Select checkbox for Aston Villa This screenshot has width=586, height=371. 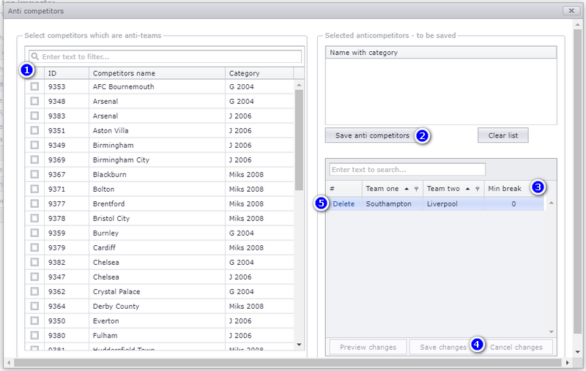coord(34,130)
